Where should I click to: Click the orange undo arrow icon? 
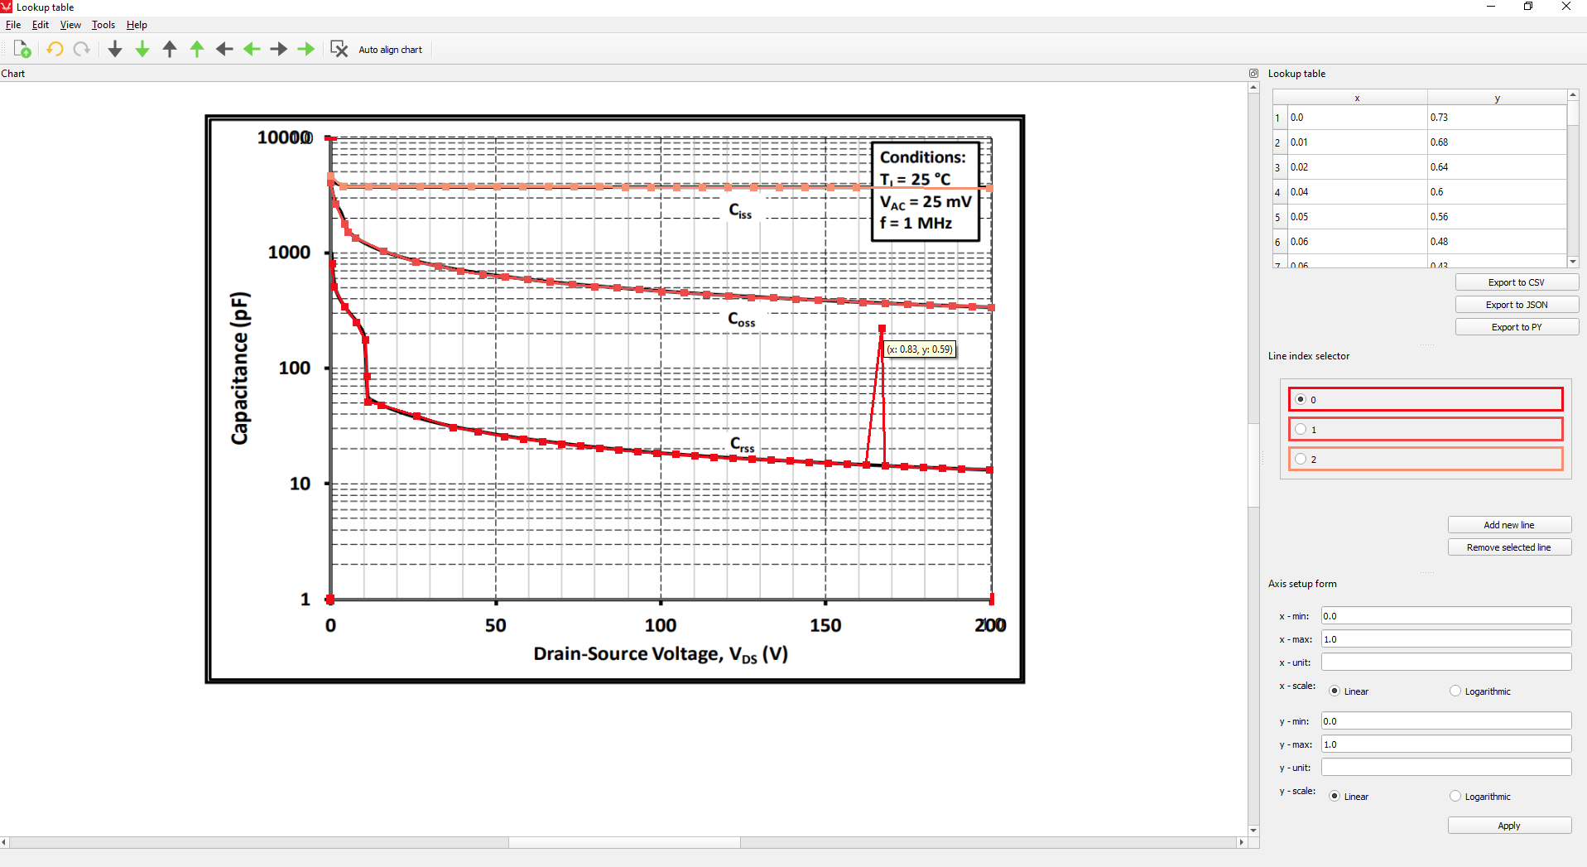coord(55,50)
